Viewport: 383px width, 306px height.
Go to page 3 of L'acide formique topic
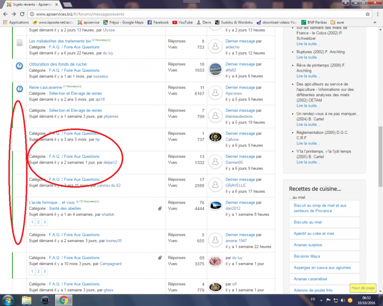pos(45,222)
